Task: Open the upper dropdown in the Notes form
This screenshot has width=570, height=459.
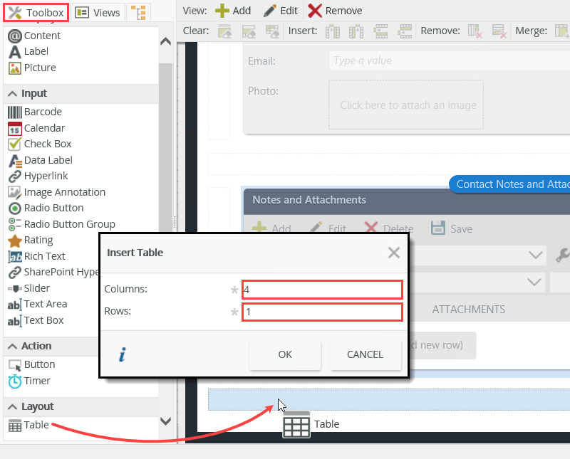Action: [535, 255]
